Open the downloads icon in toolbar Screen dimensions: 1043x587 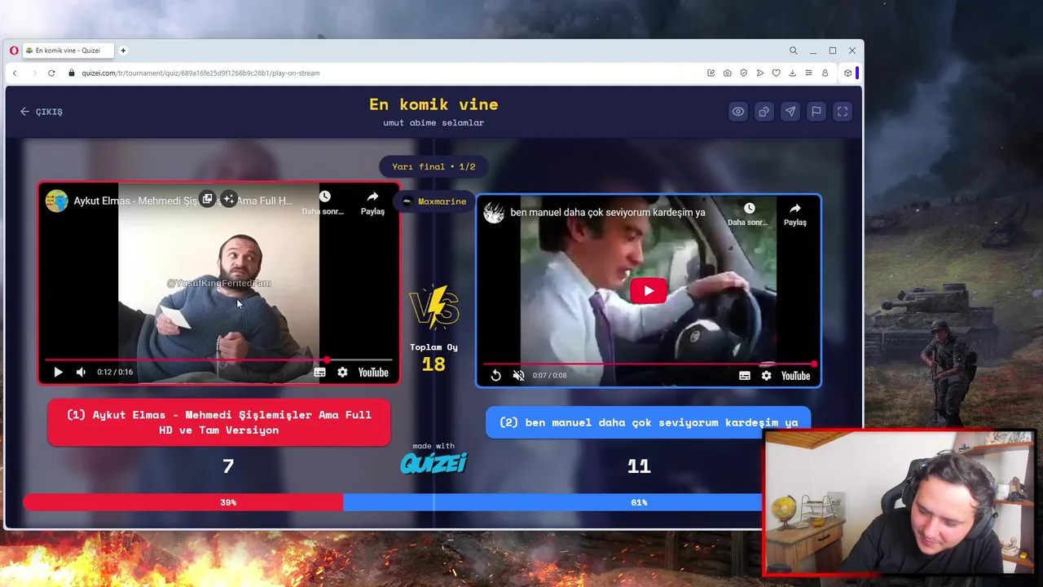[792, 73]
